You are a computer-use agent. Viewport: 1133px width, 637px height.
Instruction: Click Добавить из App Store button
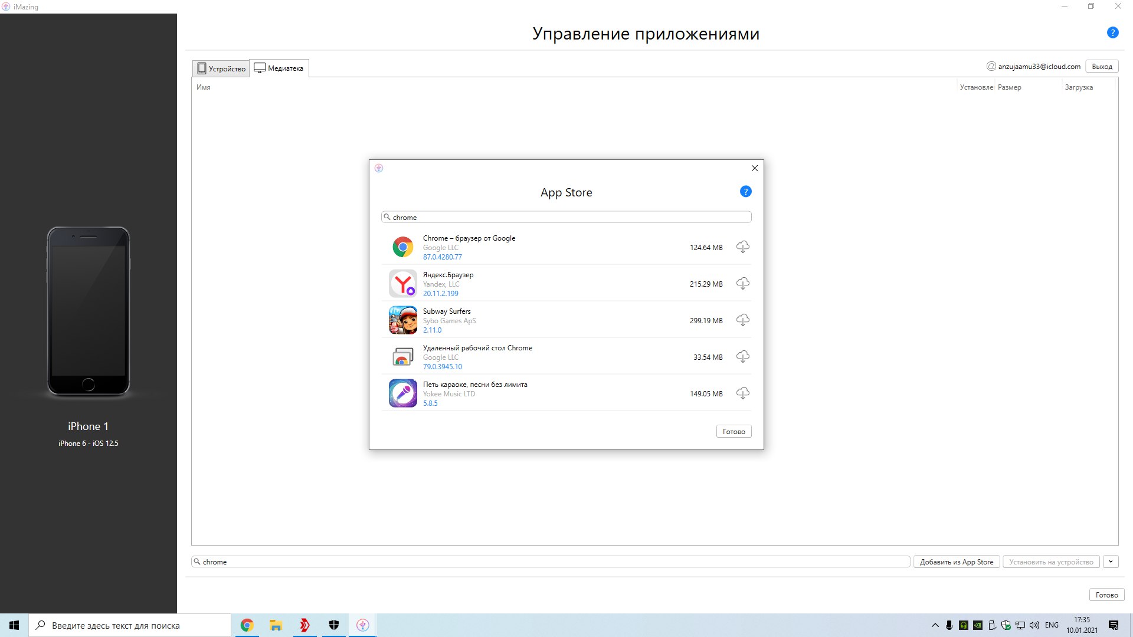957,562
